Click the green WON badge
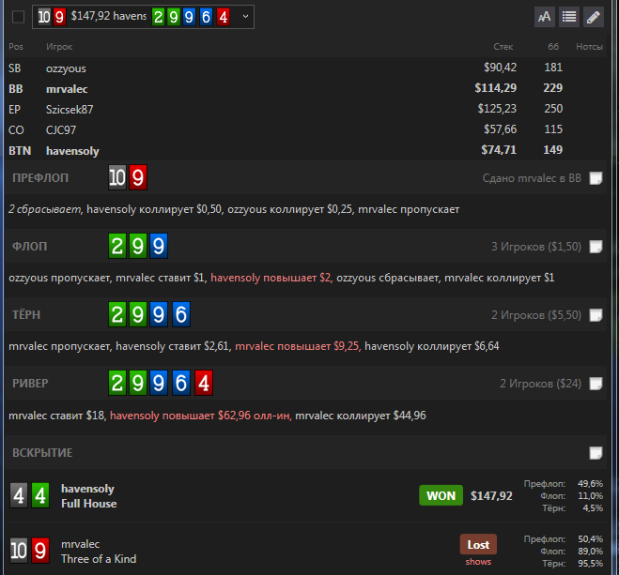This screenshot has width=619, height=575. [441, 495]
